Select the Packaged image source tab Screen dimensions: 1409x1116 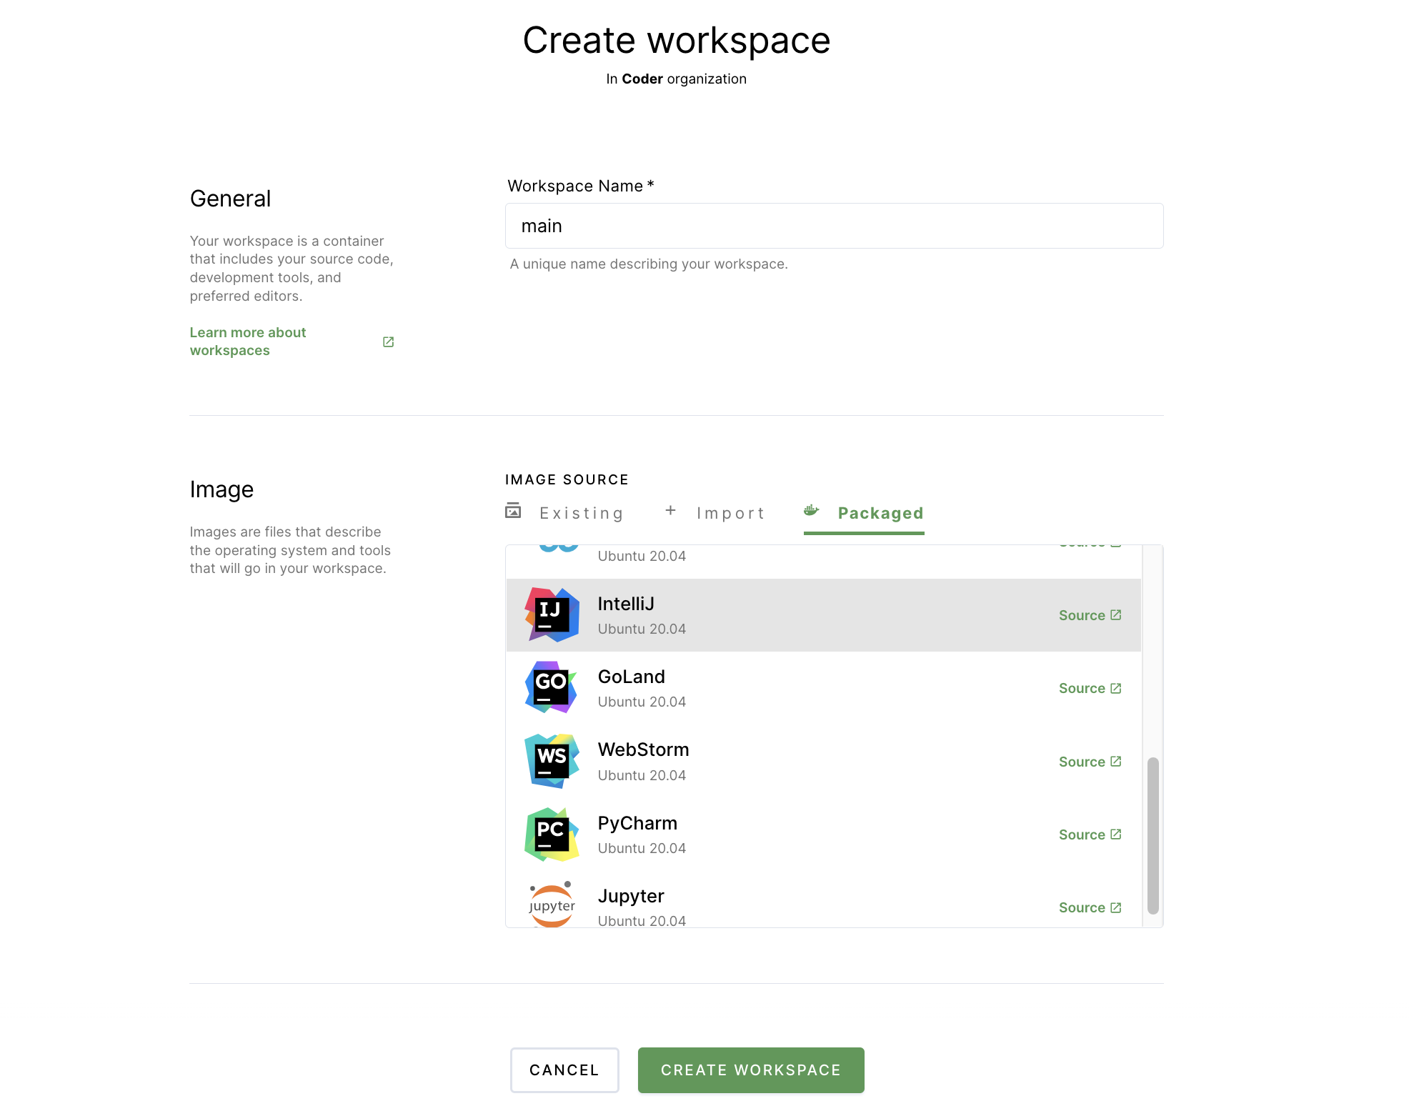(x=880, y=514)
